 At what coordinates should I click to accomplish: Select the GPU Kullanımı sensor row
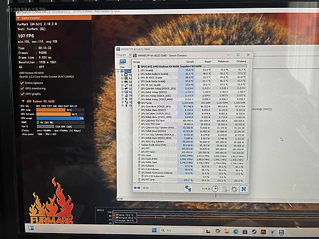tap(192, 166)
